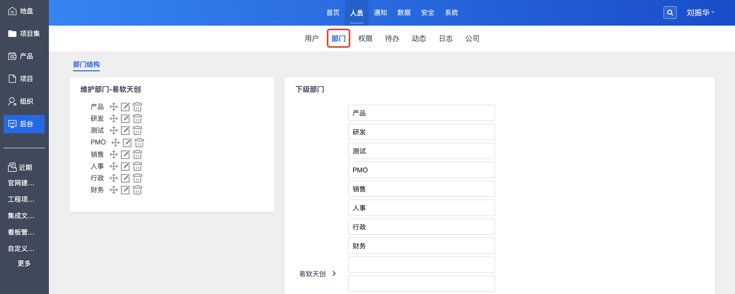The image size is (735, 294).
Task: Delete the 测试 department via trash icon
Action: (137, 131)
